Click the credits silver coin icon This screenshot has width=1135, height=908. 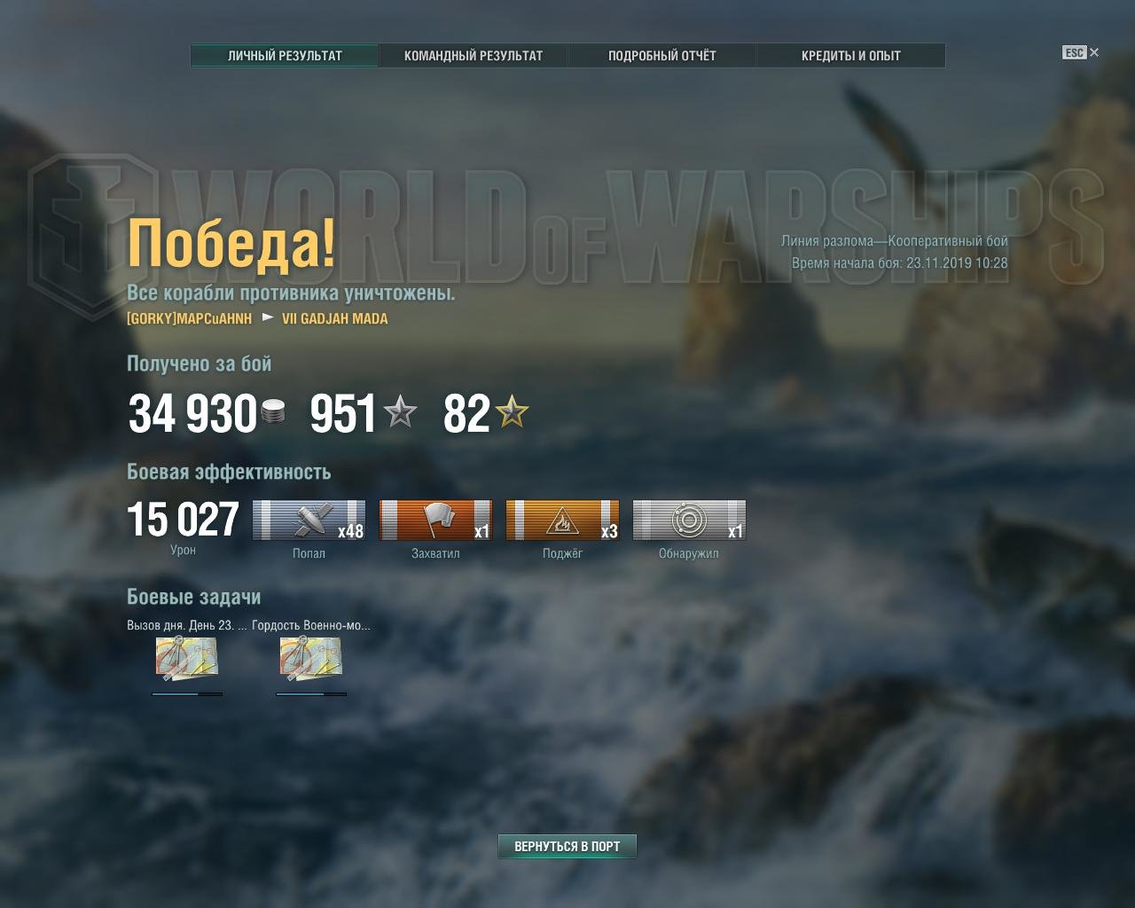pyautogui.click(x=273, y=412)
